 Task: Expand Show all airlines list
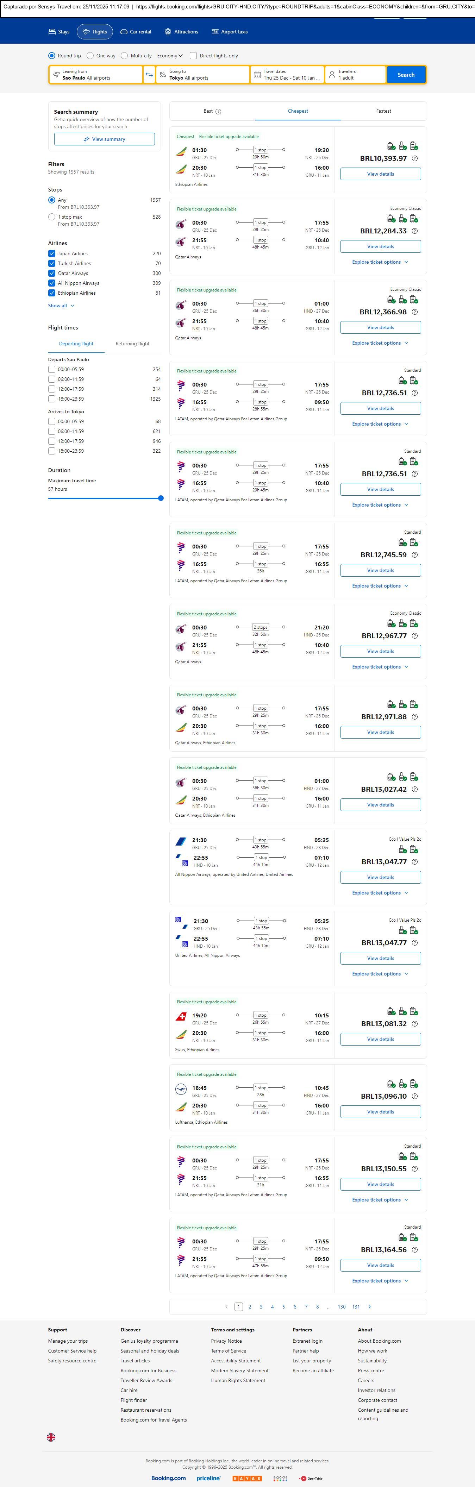click(x=61, y=305)
